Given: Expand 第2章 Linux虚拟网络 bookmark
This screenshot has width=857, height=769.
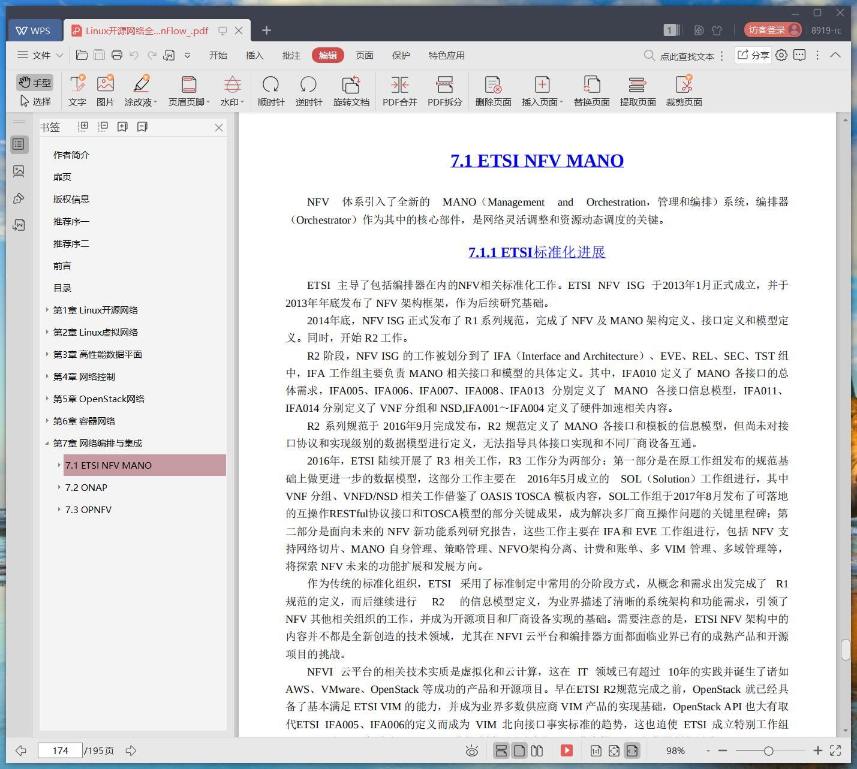Looking at the screenshot, I should coord(47,332).
